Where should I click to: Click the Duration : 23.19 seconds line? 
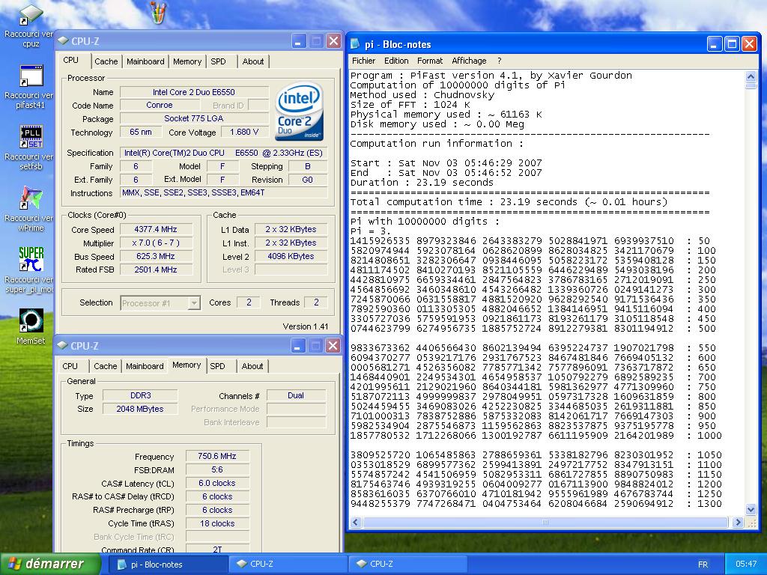pos(422,183)
